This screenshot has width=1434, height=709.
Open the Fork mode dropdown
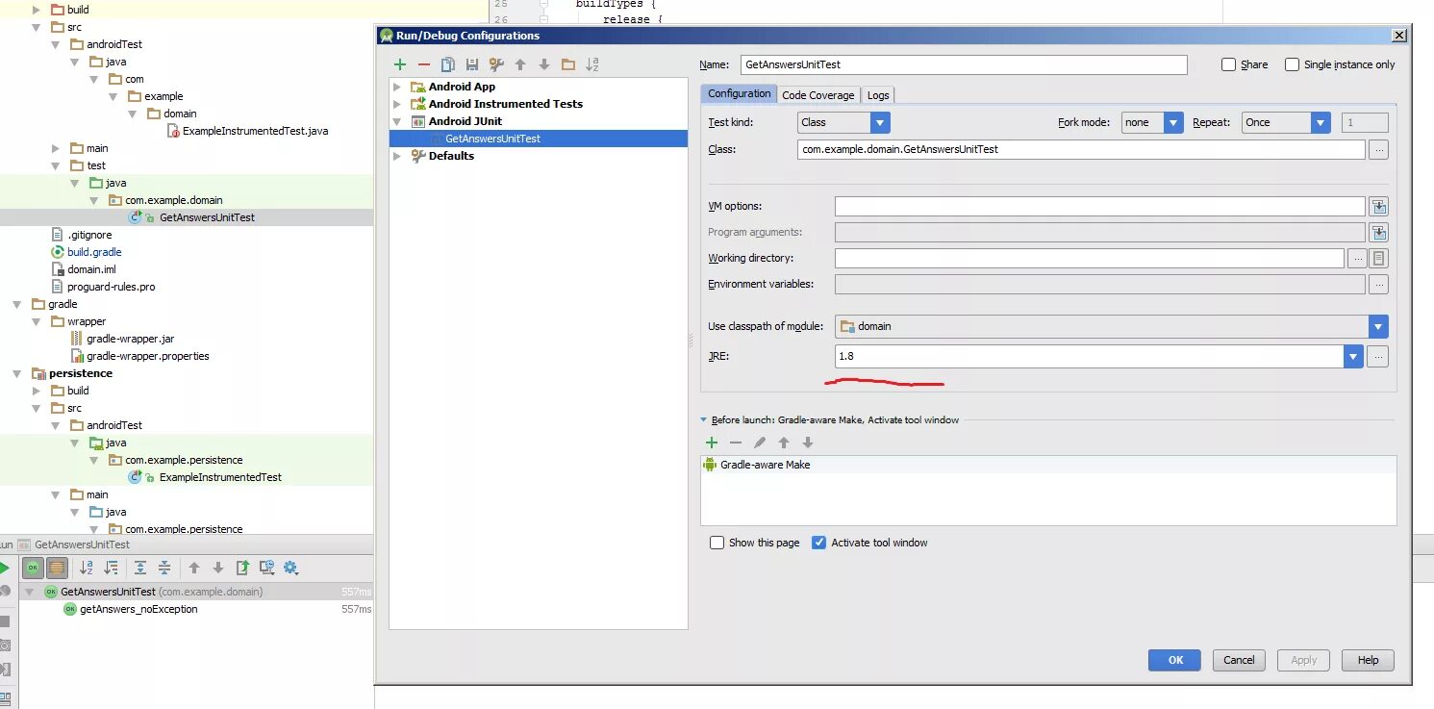tap(1173, 122)
